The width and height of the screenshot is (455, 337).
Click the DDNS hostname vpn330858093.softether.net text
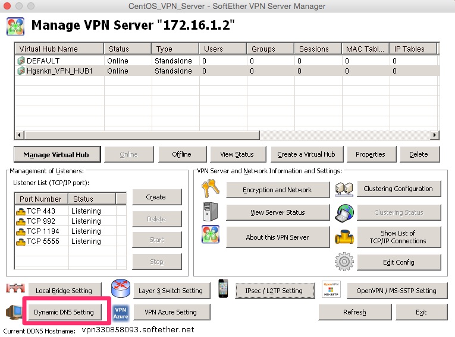point(138,330)
